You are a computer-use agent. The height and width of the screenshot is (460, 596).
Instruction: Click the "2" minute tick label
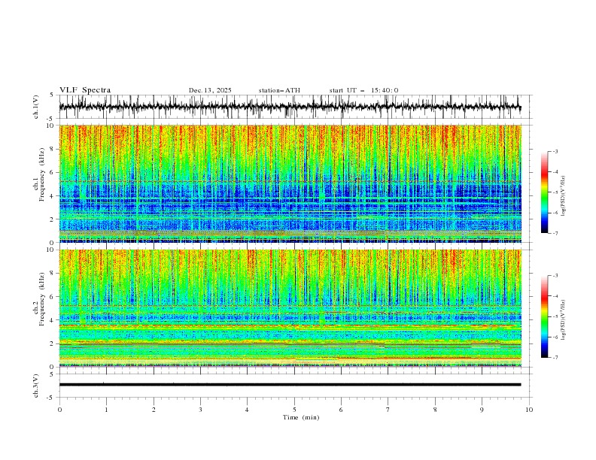click(x=154, y=410)
